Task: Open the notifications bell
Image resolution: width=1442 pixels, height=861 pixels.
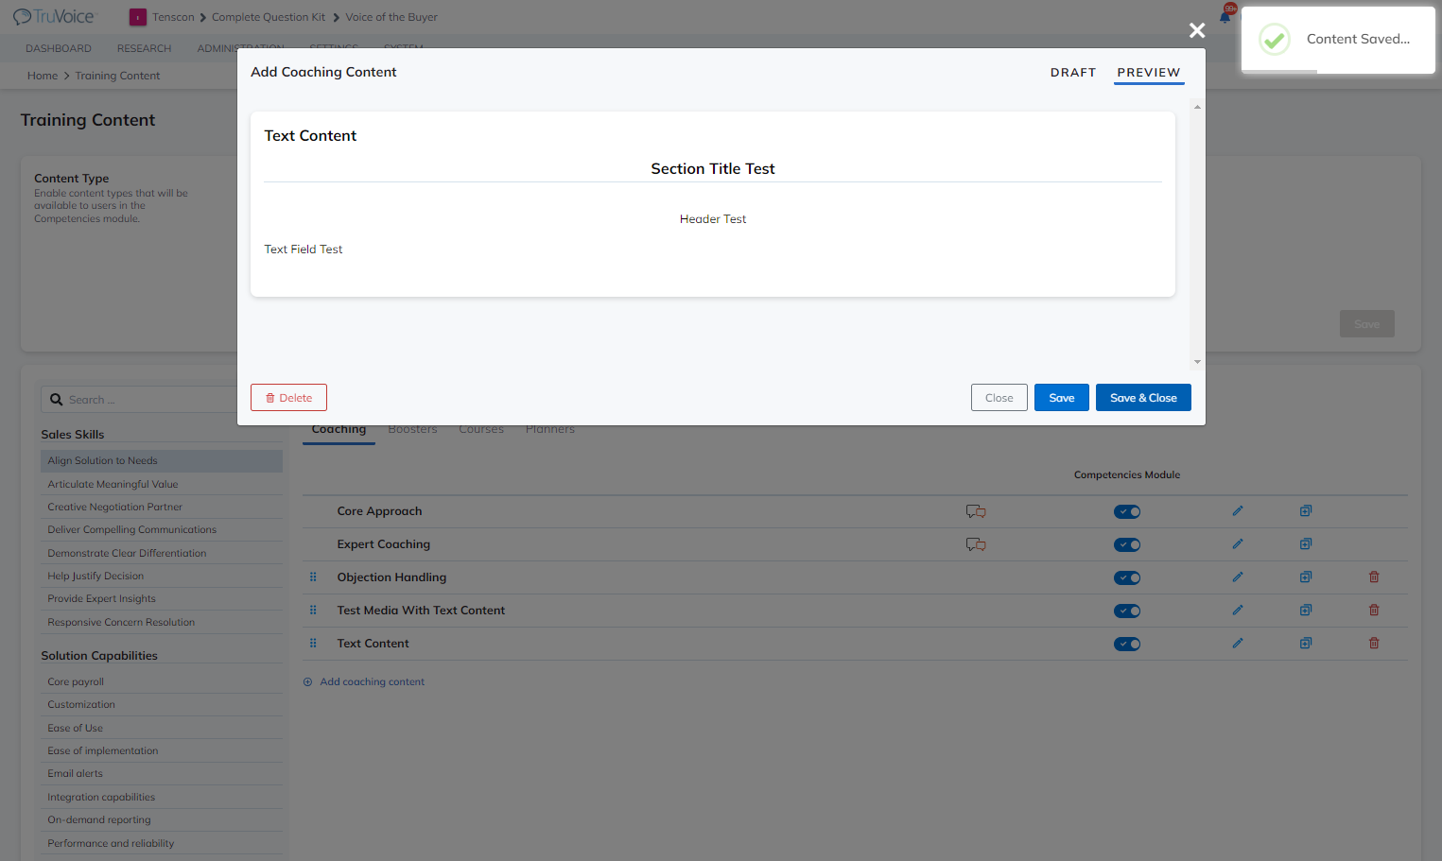Action: click(x=1225, y=15)
